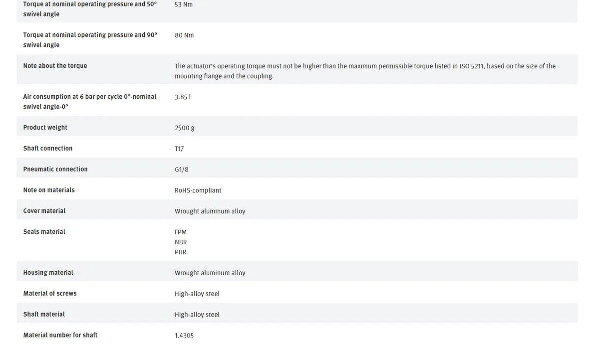599x349 pixels.
Task: Click the Note about the torque label
Action: coord(55,66)
